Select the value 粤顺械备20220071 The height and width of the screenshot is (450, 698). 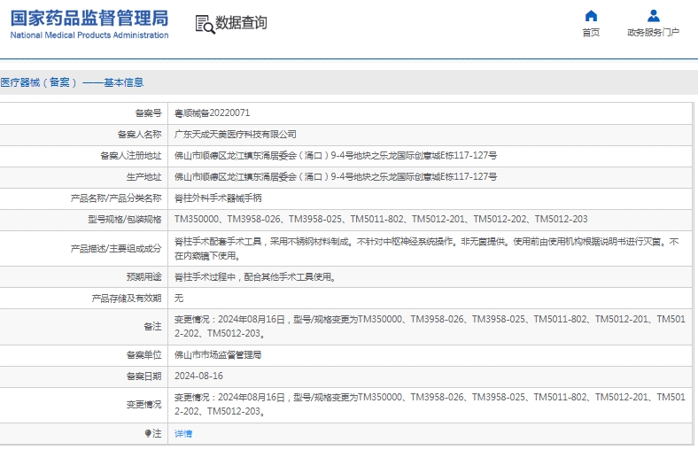[212, 113]
